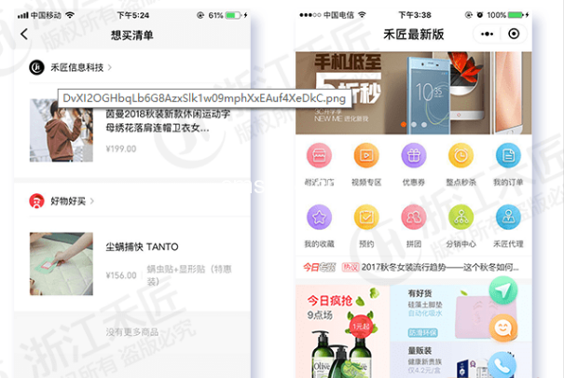Open the 手机低至 phone sale banner
Screen dimensions: 564x378
(x=414, y=93)
